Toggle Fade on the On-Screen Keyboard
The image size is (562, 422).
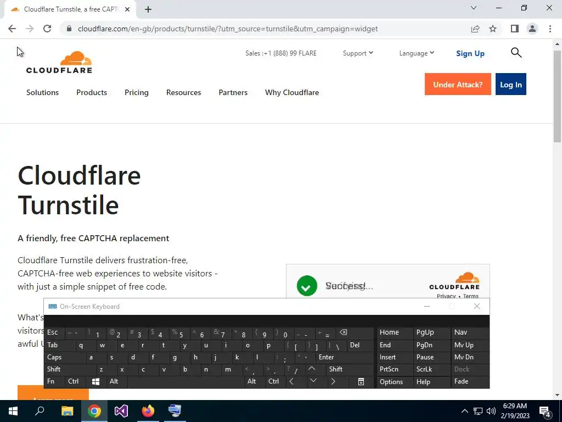(470, 381)
